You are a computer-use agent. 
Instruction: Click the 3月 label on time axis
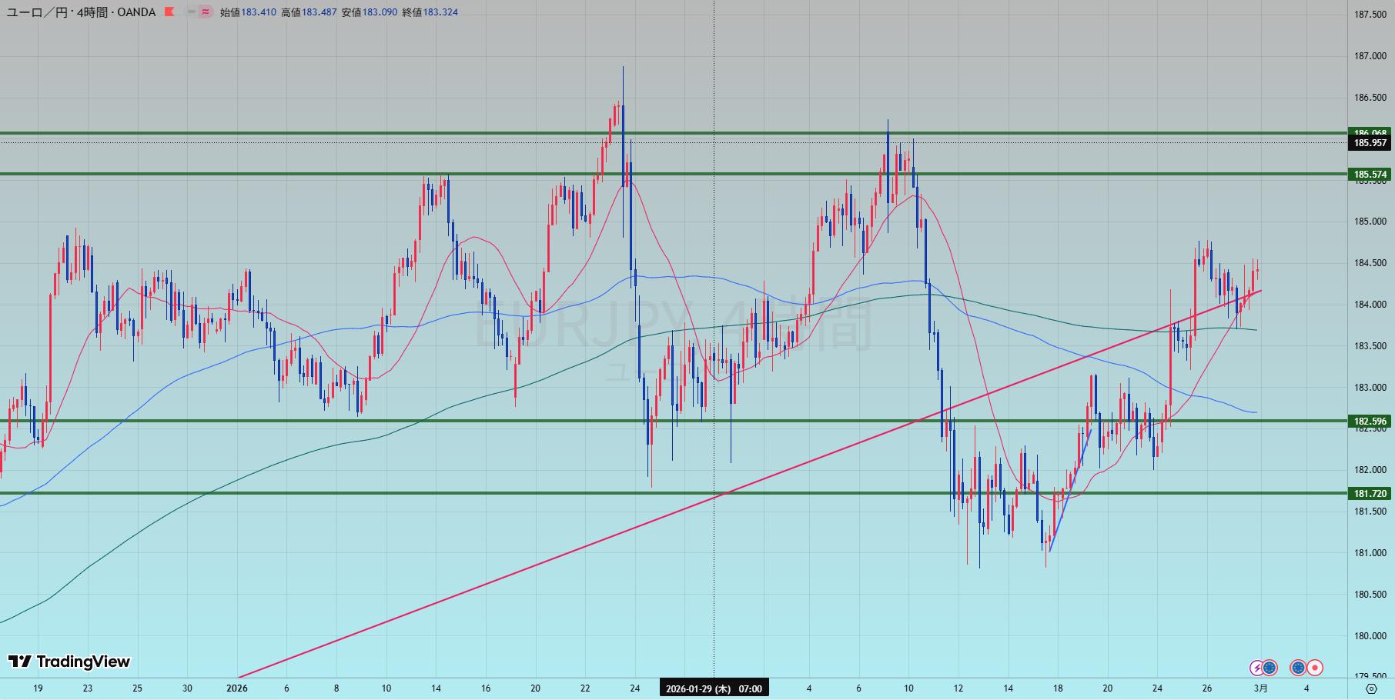(x=1260, y=688)
